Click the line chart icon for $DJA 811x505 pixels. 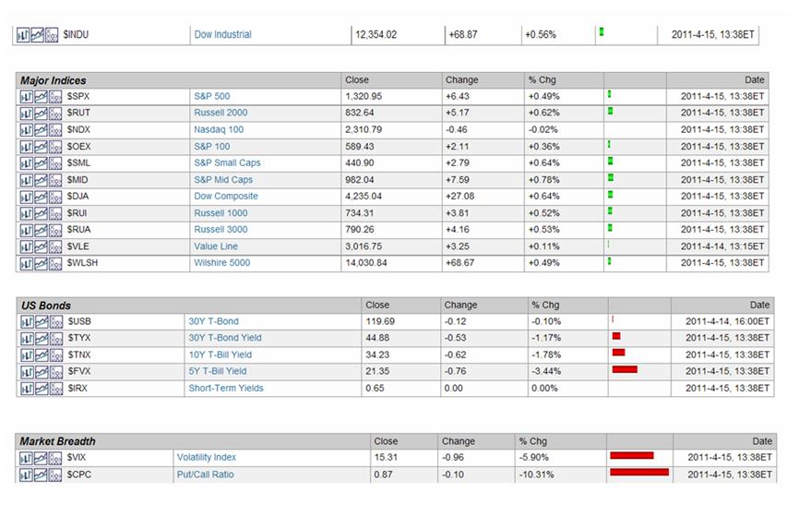pyautogui.click(x=40, y=196)
